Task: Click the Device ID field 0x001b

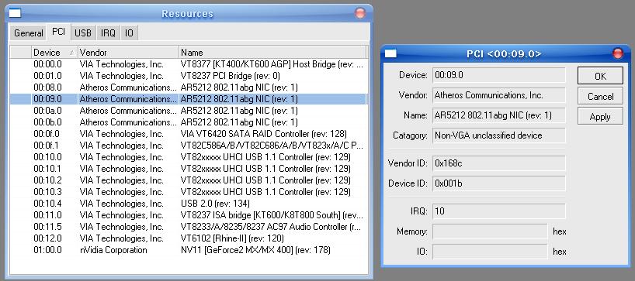Action: [498, 183]
